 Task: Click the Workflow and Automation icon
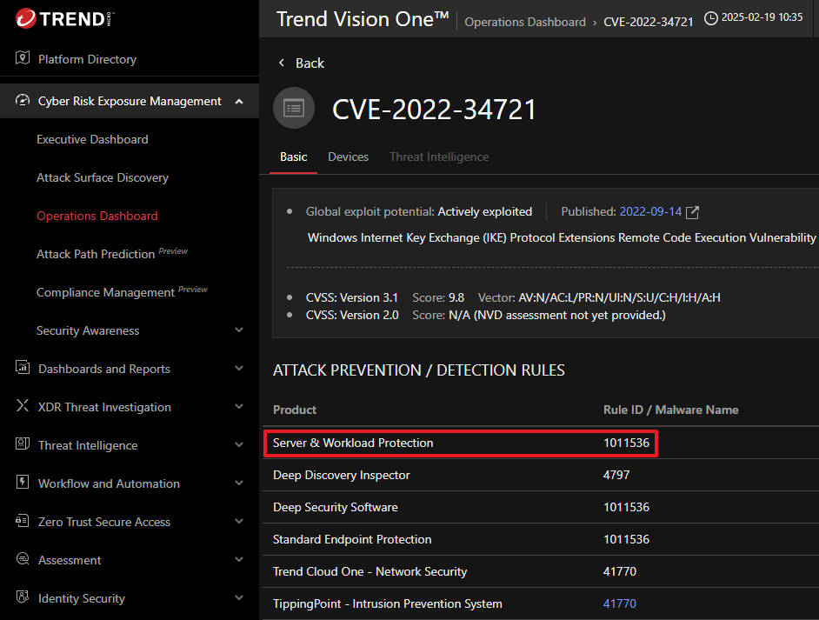point(23,483)
